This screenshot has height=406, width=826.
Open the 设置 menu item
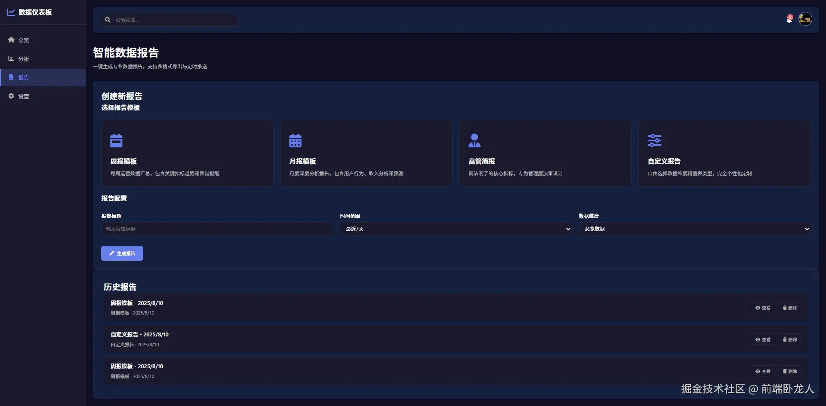click(43, 97)
